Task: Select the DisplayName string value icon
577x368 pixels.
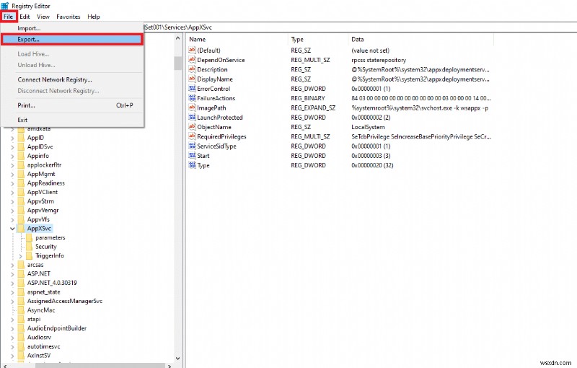Action: pyautogui.click(x=192, y=79)
